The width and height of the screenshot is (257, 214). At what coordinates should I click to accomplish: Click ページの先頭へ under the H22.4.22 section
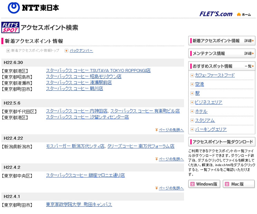(x=171, y=159)
